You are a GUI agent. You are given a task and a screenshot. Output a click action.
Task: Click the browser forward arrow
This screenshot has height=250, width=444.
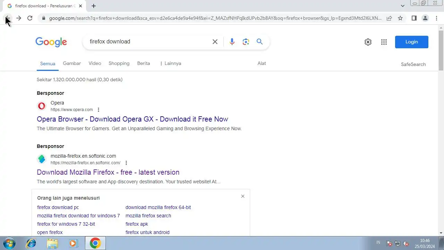click(19, 18)
